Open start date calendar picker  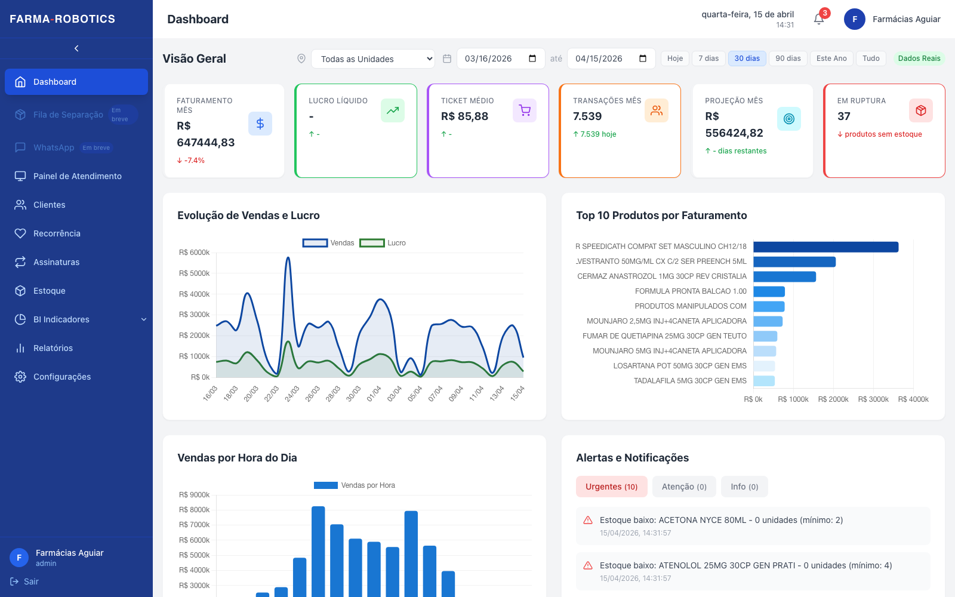tap(532, 59)
